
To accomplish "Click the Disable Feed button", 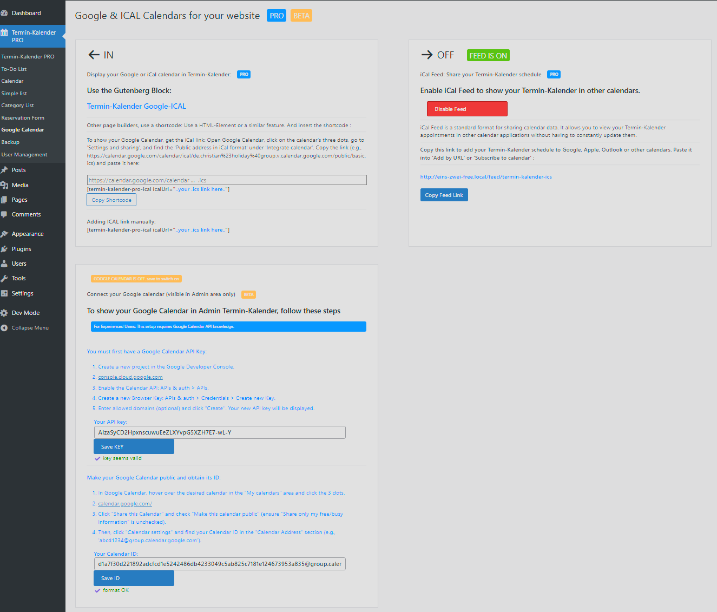I will pos(467,109).
